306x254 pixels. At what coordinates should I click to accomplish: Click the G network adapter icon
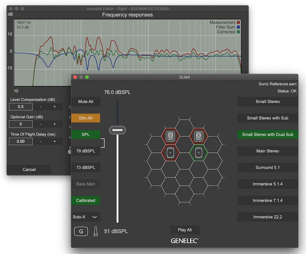81,231
